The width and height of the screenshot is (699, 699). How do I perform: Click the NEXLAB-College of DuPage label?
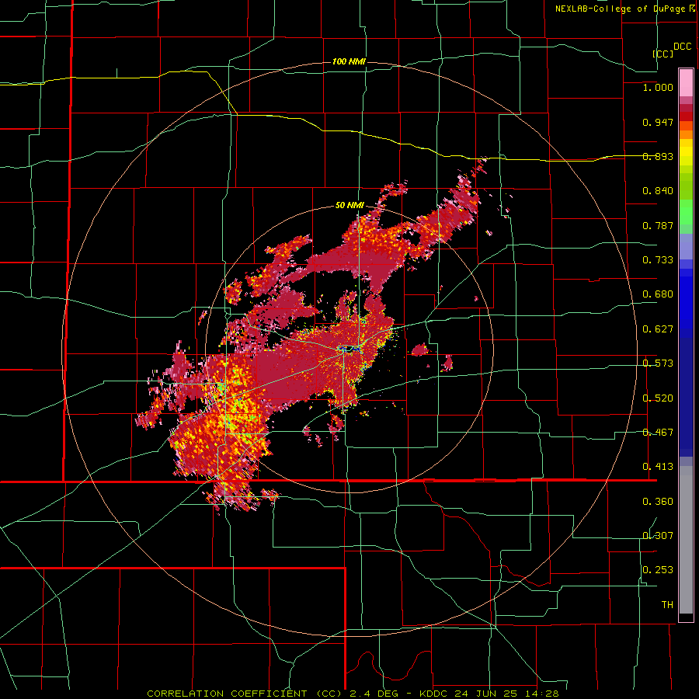pos(624,9)
